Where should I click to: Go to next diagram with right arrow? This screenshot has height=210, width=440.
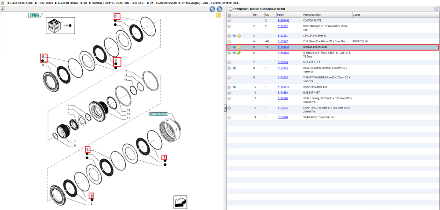(x=219, y=9)
